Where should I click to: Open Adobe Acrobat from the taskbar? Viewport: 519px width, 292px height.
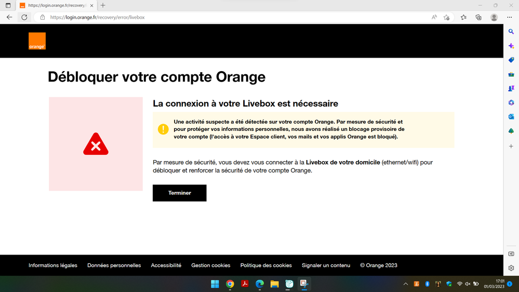point(245,284)
